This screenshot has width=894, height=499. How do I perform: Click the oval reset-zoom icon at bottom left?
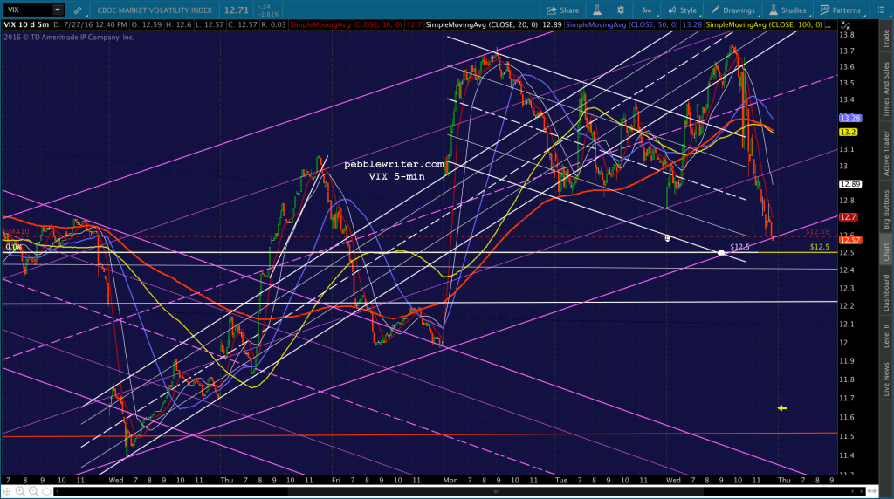click(47, 491)
